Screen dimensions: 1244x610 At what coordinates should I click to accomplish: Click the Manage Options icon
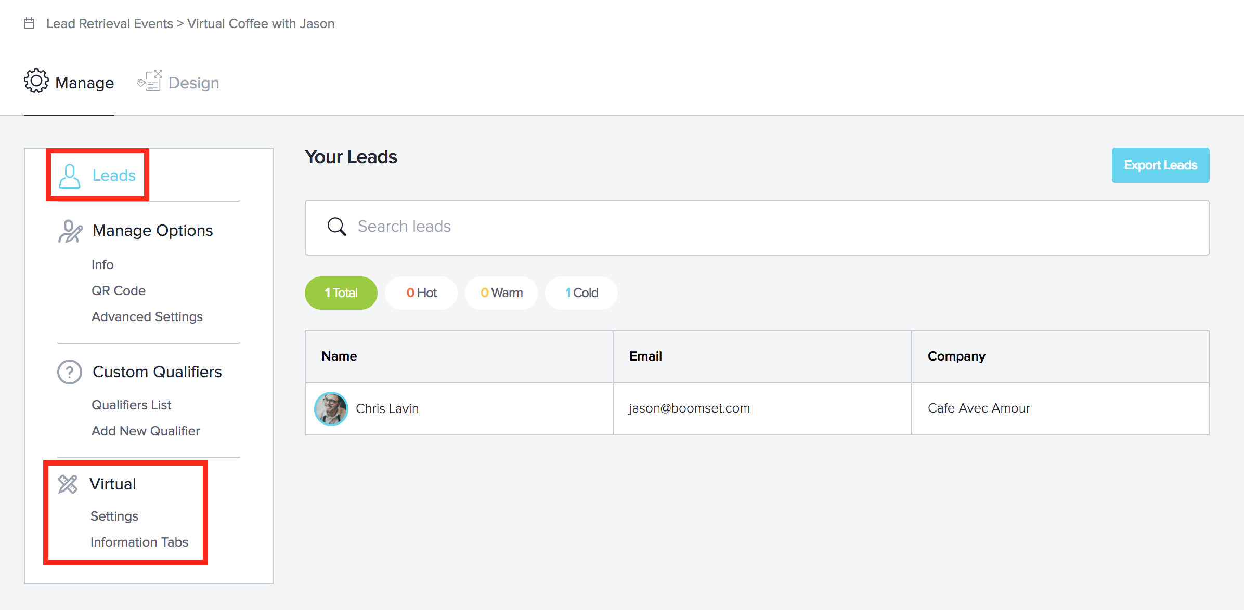pos(70,231)
